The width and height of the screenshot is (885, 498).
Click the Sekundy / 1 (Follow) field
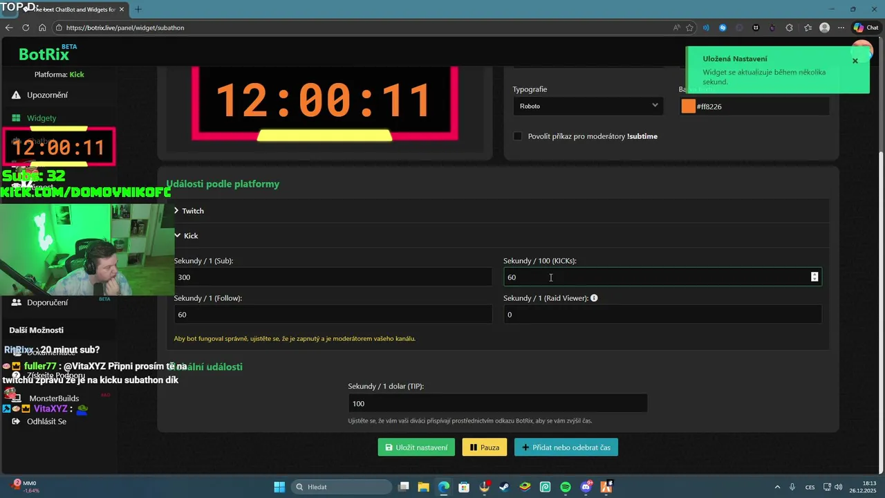333,314
